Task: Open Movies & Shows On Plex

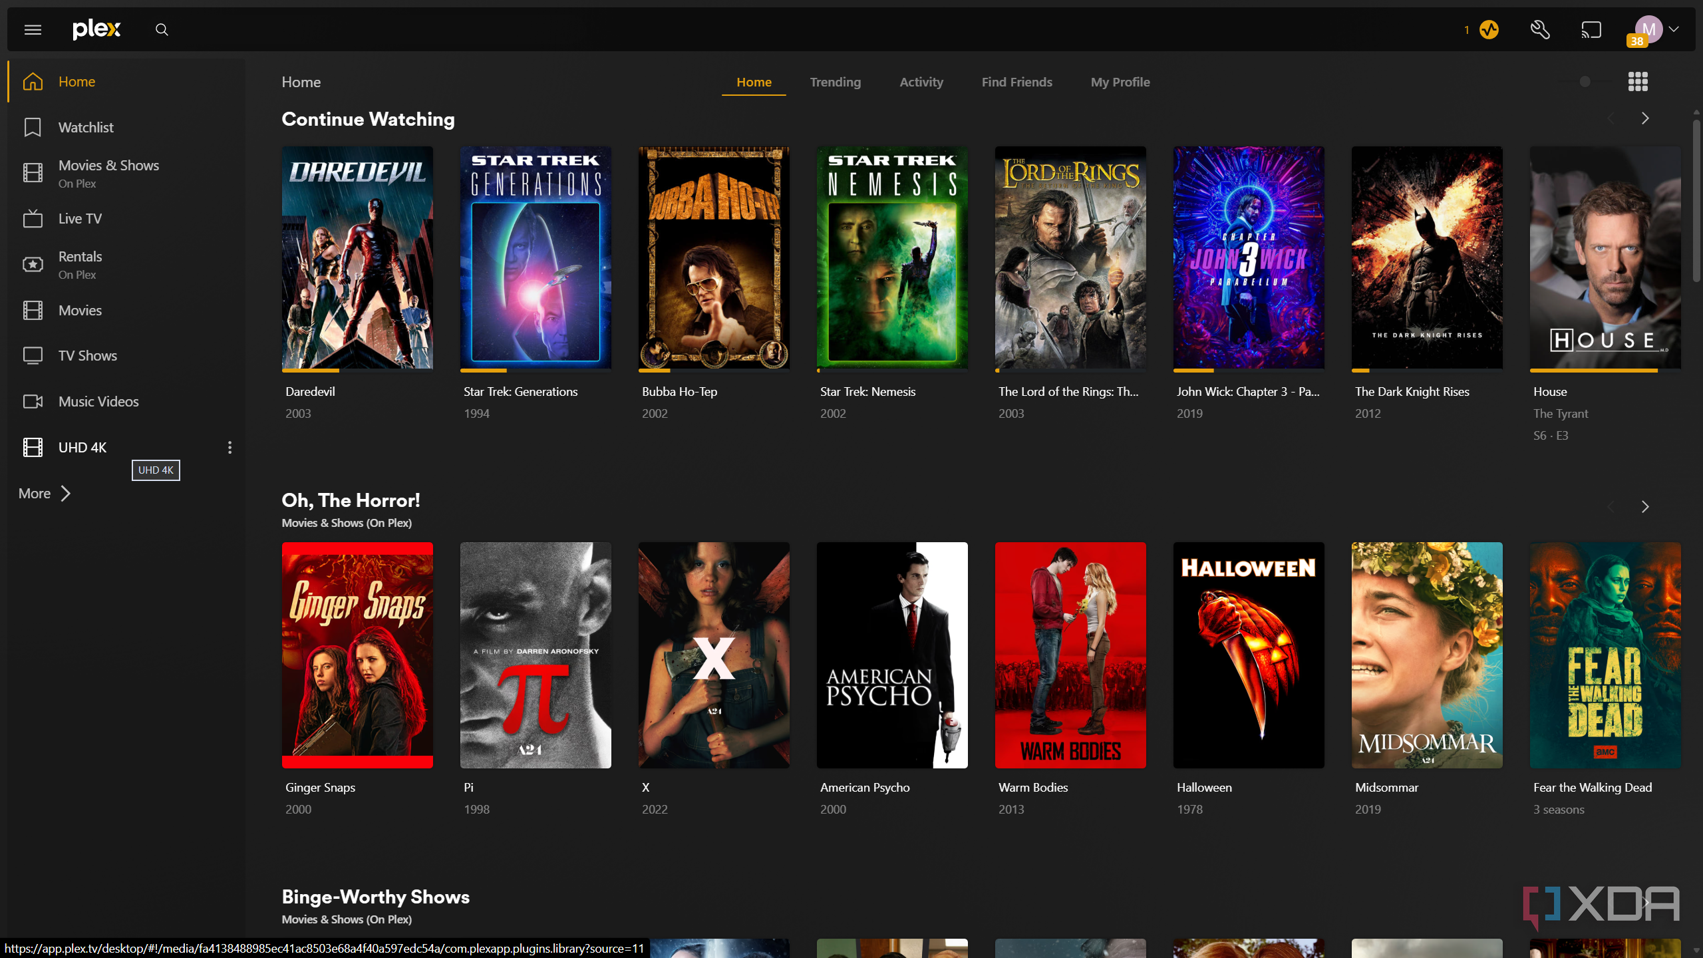Action: (x=126, y=173)
